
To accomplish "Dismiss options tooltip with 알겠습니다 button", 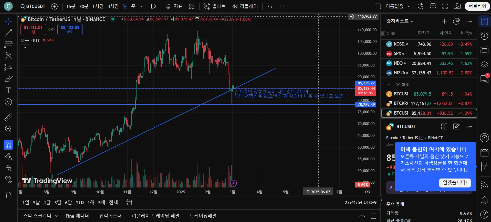I will coord(455,183).
